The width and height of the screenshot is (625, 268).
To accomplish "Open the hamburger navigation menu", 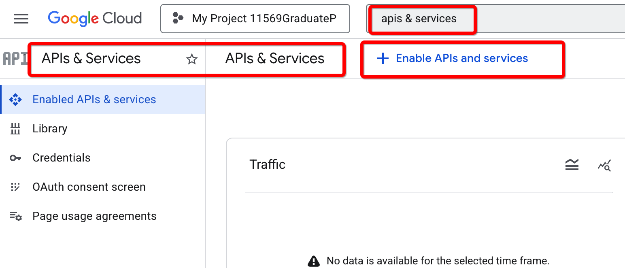I will click(21, 19).
